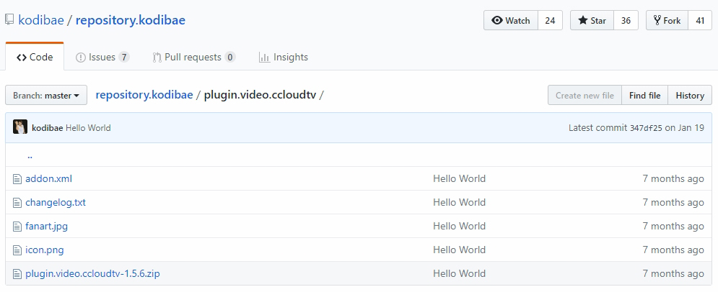Click the file icon beside addon.xml
718x292 pixels.
[x=17, y=179]
